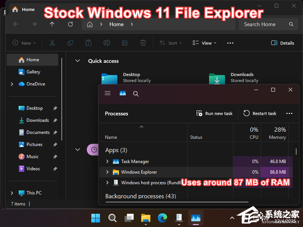The image size is (303, 227).
Task: Open the View dropdown
Action: point(204,43)
